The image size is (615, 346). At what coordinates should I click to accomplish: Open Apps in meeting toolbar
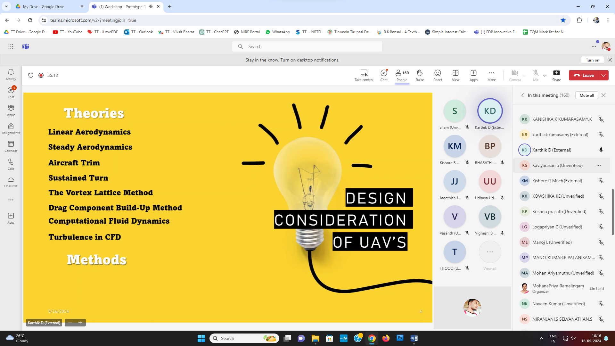click(x=473, y=75)
